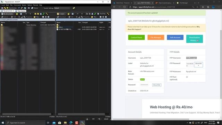Screen dimensions: 222x125
Task: Click the remote panel back arrow icon
Action: click(78, 14)
